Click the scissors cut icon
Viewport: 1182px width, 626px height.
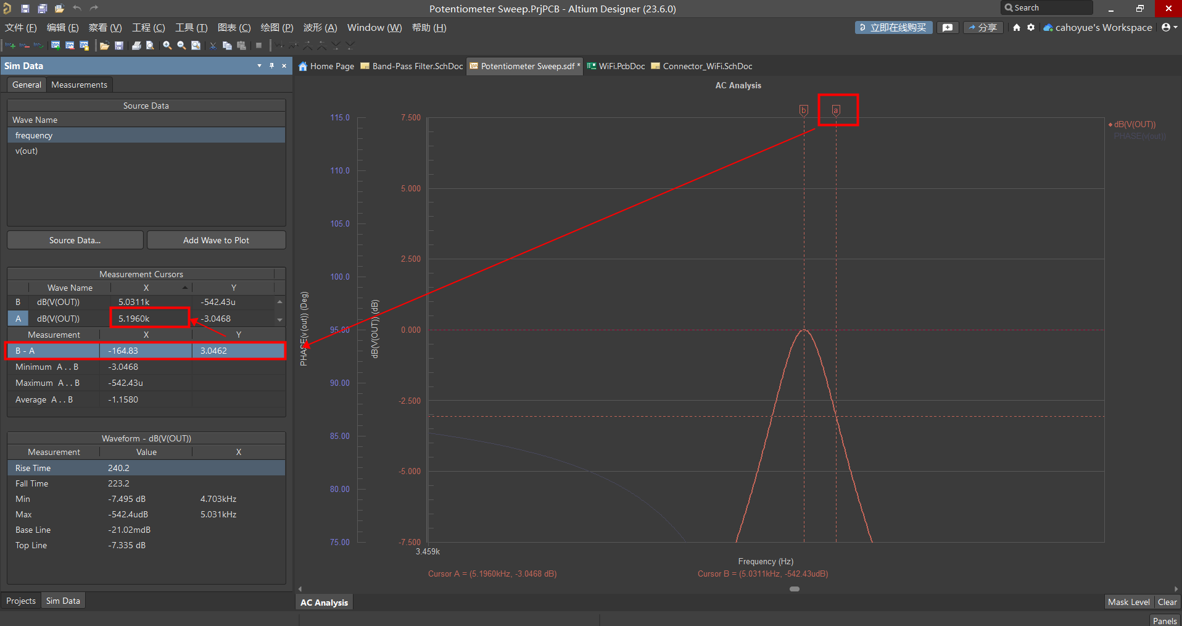click(213, 46)
